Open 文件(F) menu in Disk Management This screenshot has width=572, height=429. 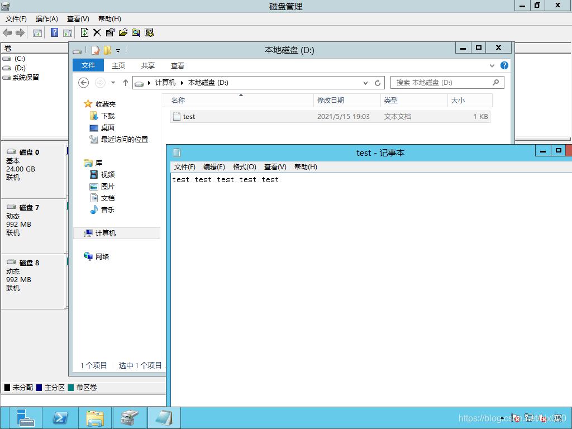(16, 19)
